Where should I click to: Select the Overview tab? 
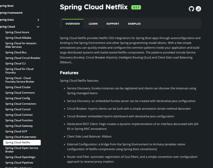coord(73,24)
